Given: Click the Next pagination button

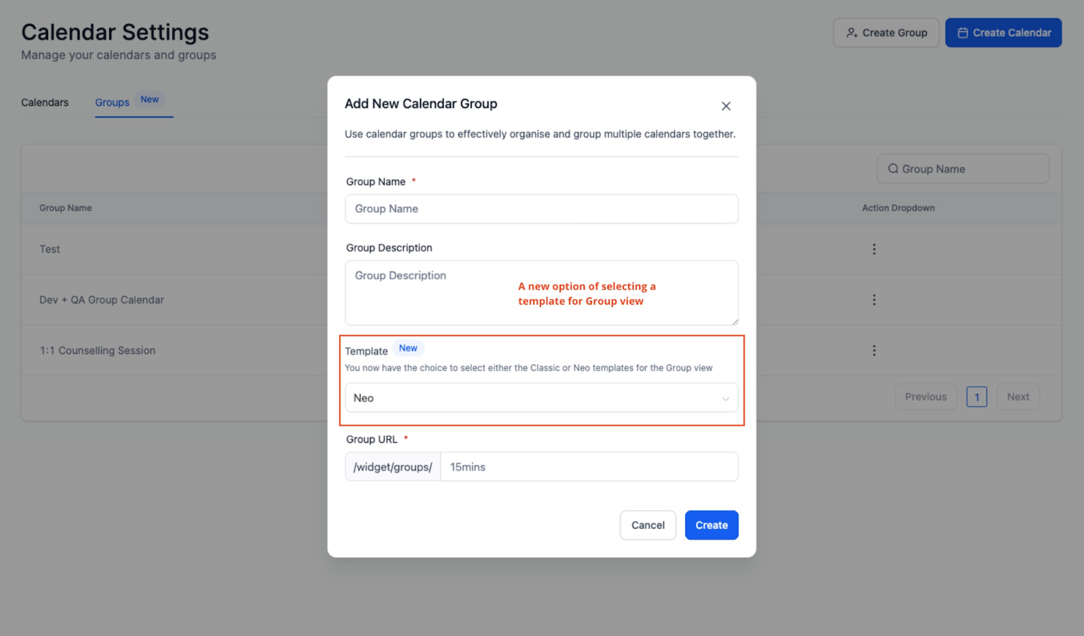Looking at the screenshot, I should pyautogui.click(x=1018, y=397).
